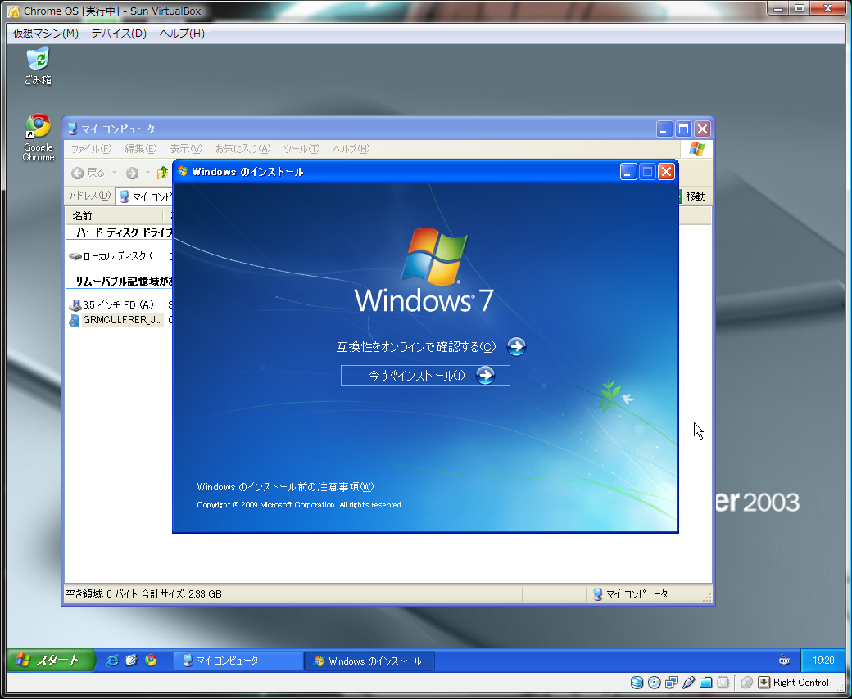Viewport: 852px width, 699px height.
Task: Click the ハード ディスク ドライブ group header
Action: tap(124, 232)
